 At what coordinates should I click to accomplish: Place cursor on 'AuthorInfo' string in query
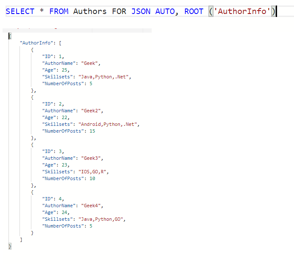(x=242, y=11)
